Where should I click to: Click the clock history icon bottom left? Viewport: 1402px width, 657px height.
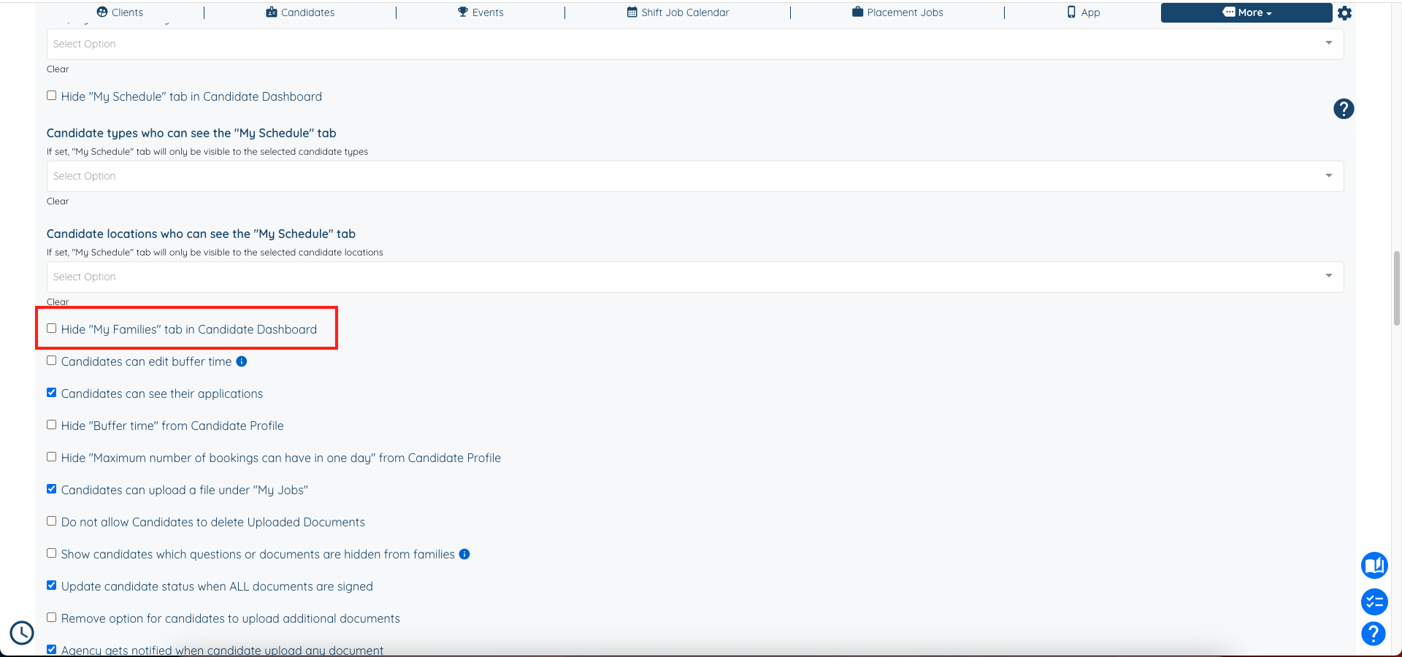pyautogui.click(x=21, y=634)
